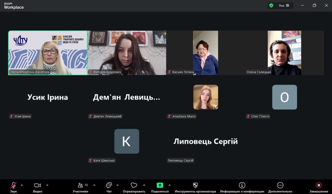Toggle camera with the Видео button
This screenshot has width=332, height=194.
click(38, 185)
